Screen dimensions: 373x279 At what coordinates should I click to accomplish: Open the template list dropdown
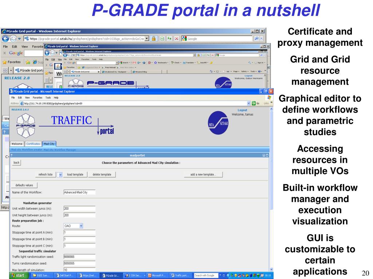[60, 175]
